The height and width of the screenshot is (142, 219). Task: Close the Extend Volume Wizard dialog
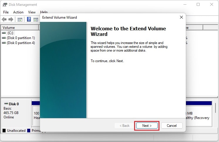click(x=181, y=17)
